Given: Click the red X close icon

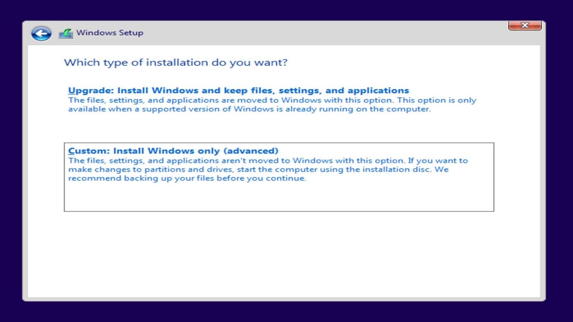Looking at the screenshot, I should pos(524,25).
